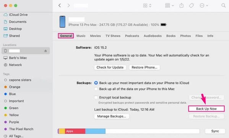Select back up to iCloud option
Screen dimensions: 229x138
pyautogui.click(x=96, y=83)
